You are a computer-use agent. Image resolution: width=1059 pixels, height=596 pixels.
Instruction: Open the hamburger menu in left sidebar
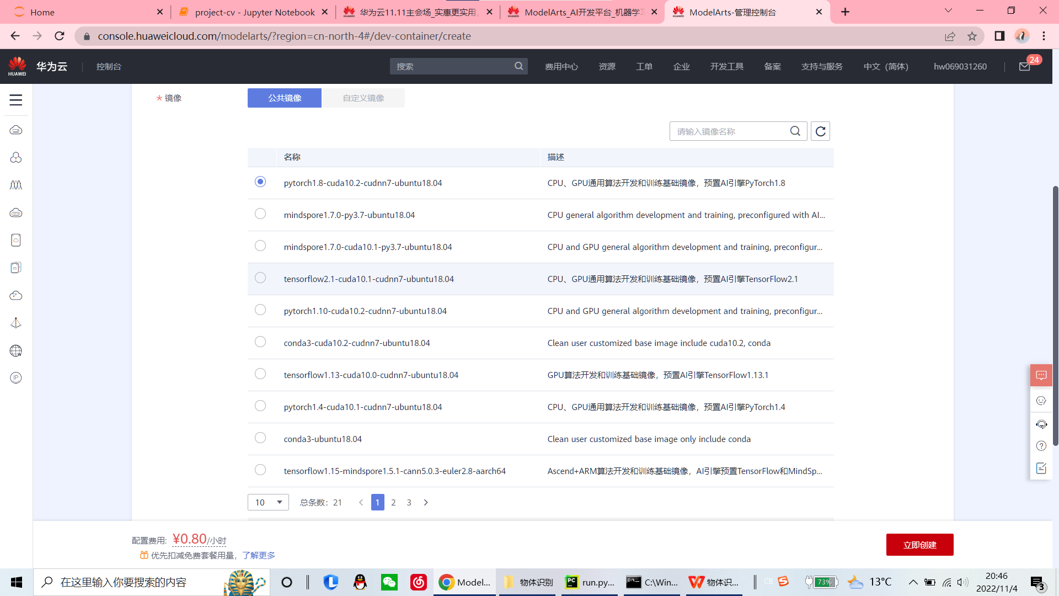click(16, 100)
